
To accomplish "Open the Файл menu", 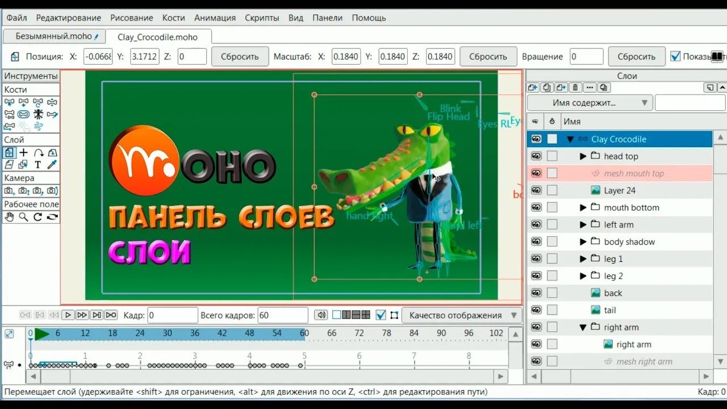I will click(x=16, y=18).
